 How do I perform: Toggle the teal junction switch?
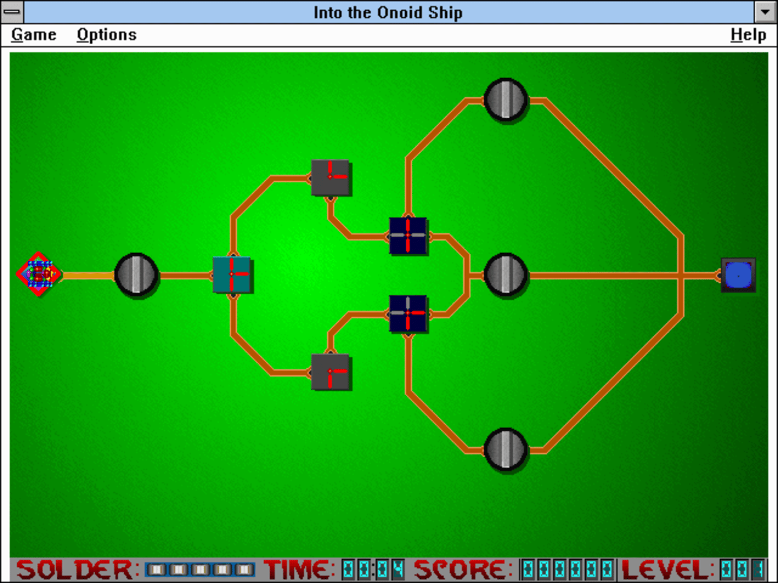tap(232, 275)
